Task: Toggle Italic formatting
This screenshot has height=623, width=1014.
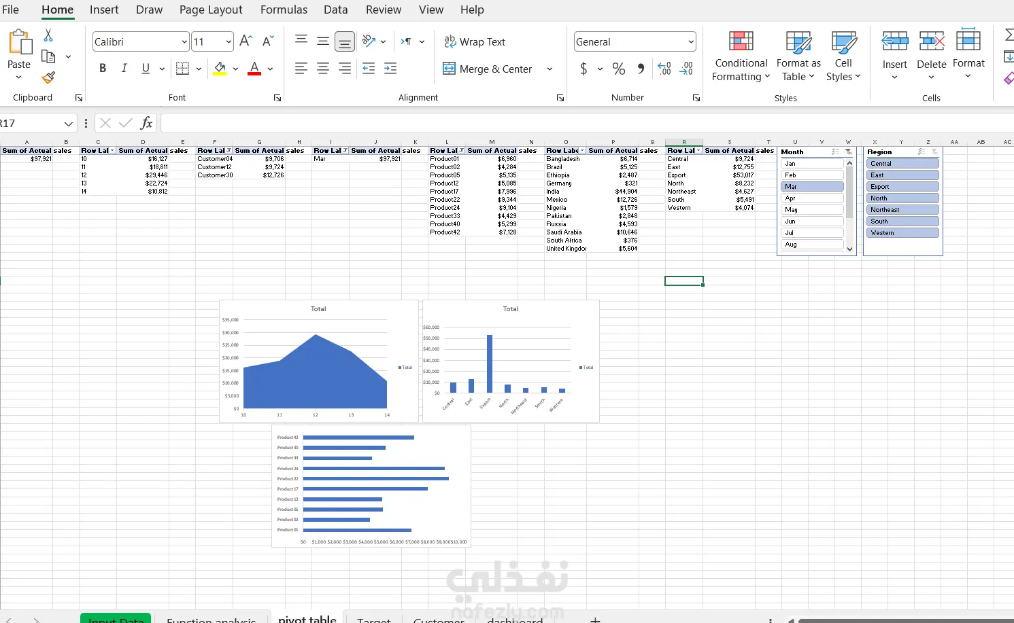Action: click(124, 68)
